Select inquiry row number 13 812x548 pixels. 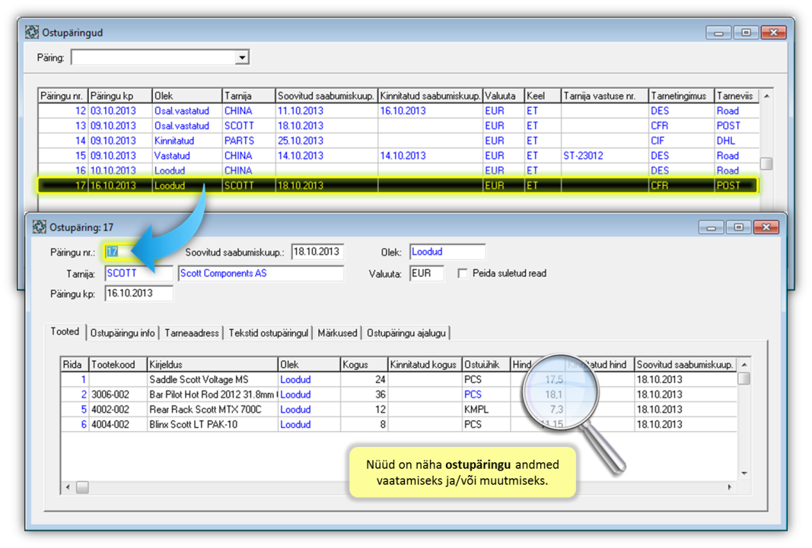(398, 125)
